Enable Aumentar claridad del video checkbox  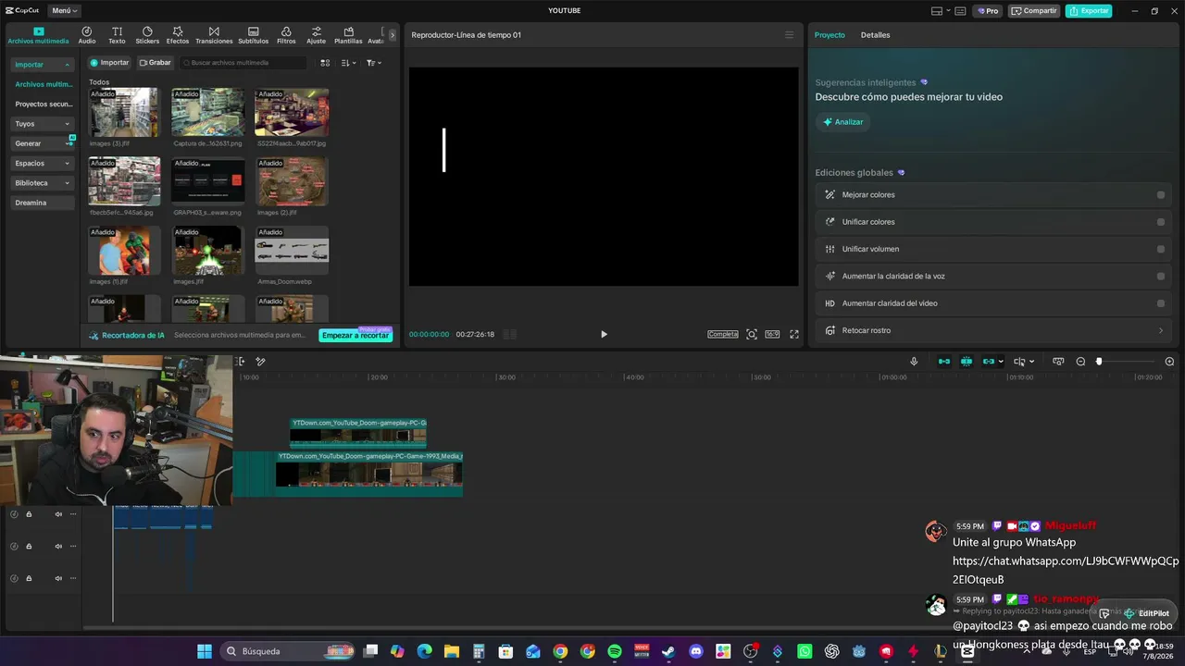click(x=1161, y=303)
